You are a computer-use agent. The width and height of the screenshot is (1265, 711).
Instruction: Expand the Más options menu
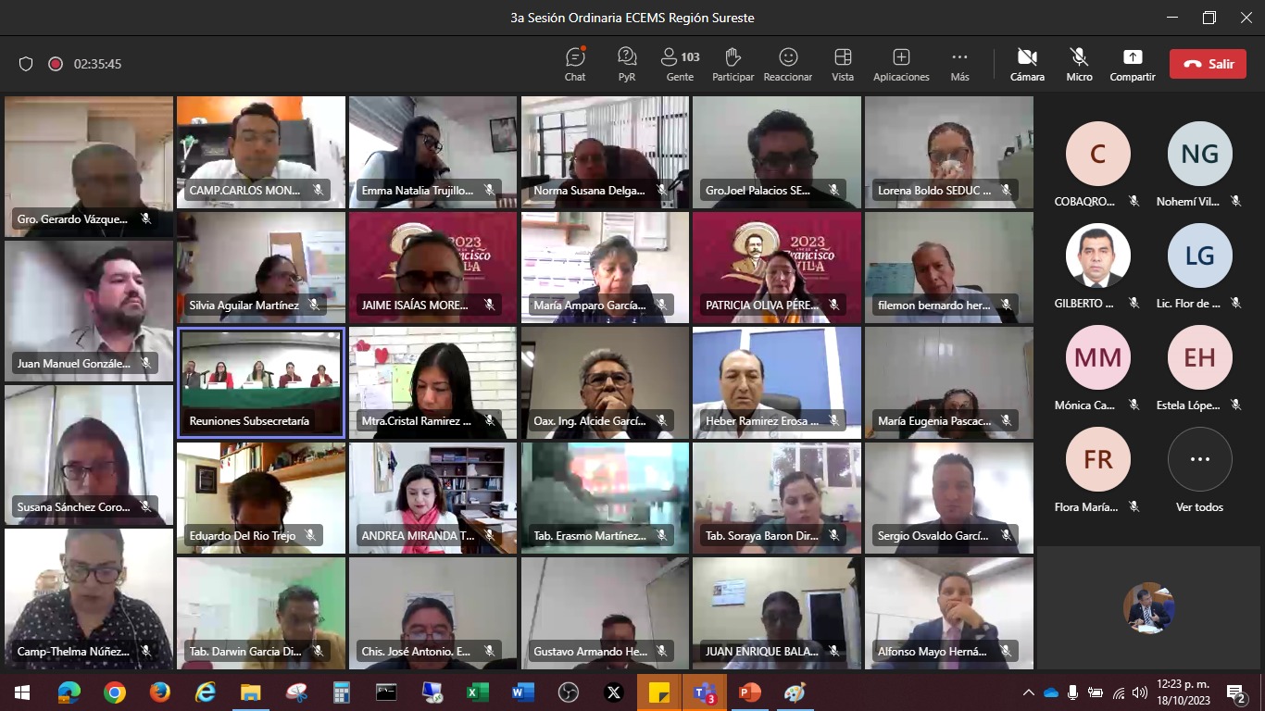pyautogui.click(x=959, y=64)
